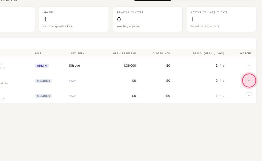Viewport: 262px width, 161px height.
Task: Click the LAST SEEN column header
Action: click(x=77, y=53)
